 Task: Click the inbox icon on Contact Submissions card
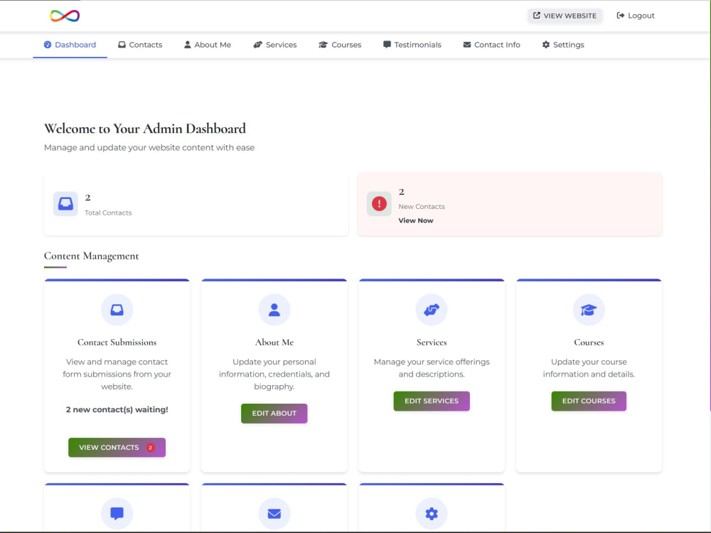(x=117, y=310)
